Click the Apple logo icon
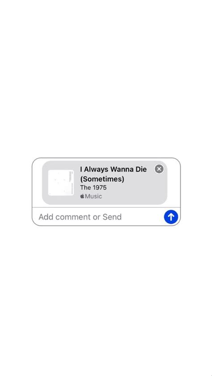212x376 pixels. click(x=82, y=196)
